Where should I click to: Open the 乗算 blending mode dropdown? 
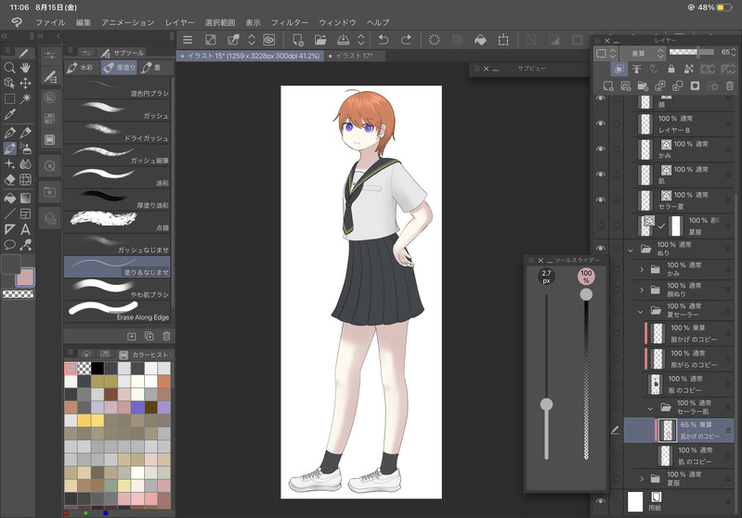tap(643, 52)
